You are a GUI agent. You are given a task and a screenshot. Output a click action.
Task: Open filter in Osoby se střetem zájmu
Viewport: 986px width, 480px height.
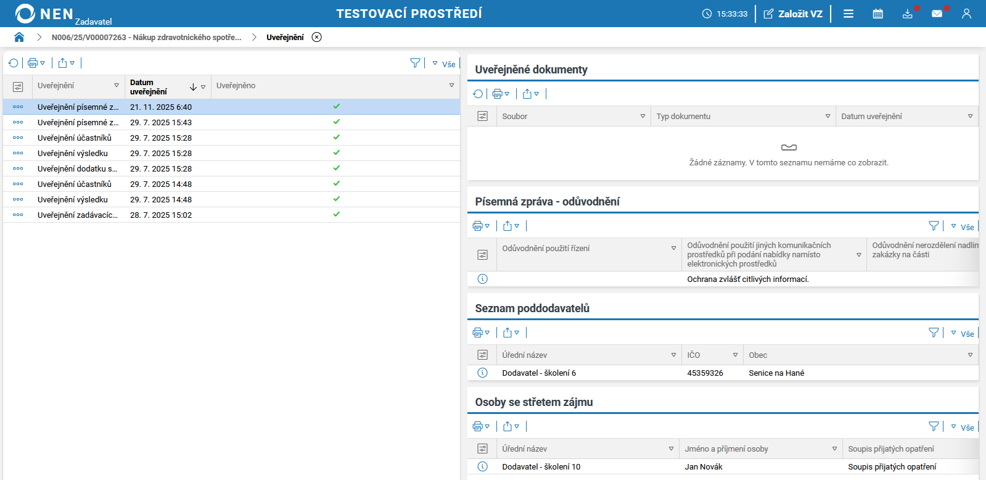point(934,426)
